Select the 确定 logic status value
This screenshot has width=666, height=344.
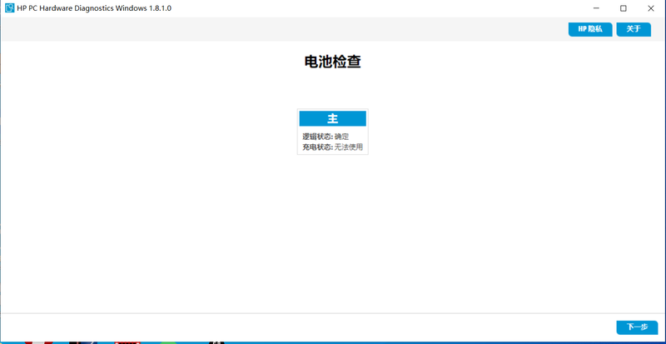coord(342,137)
